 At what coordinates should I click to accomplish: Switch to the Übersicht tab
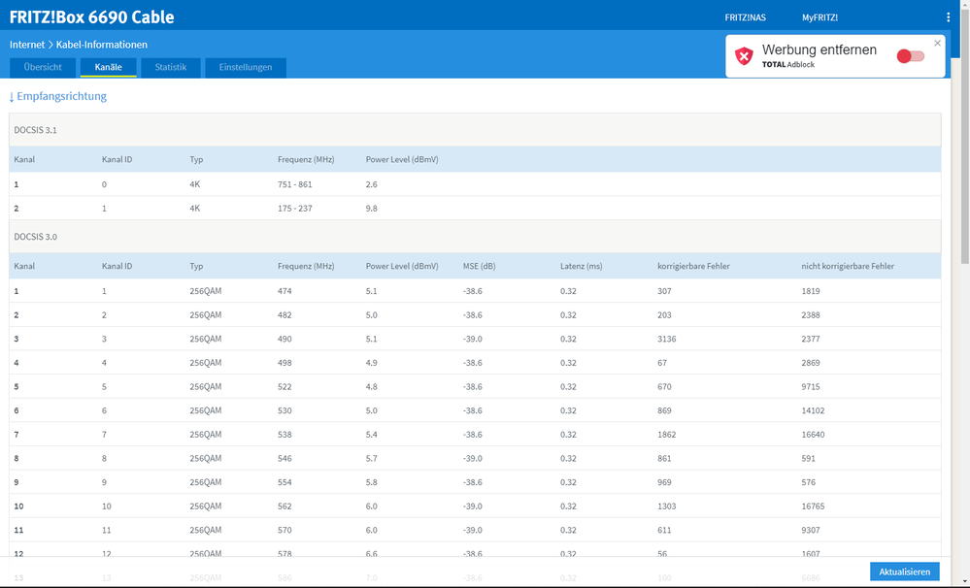(43, 68)
